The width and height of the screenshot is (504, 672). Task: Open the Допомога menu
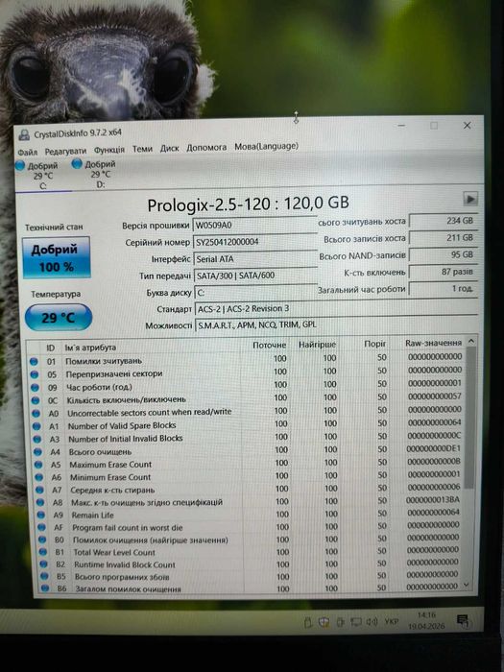[x=206, y=148]
